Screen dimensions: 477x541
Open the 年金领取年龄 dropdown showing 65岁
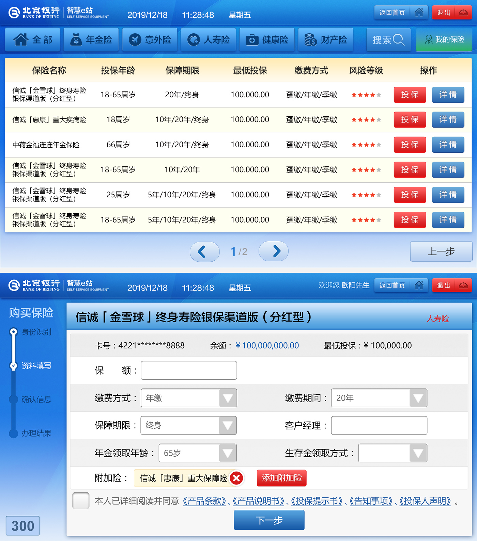(198, 453)
